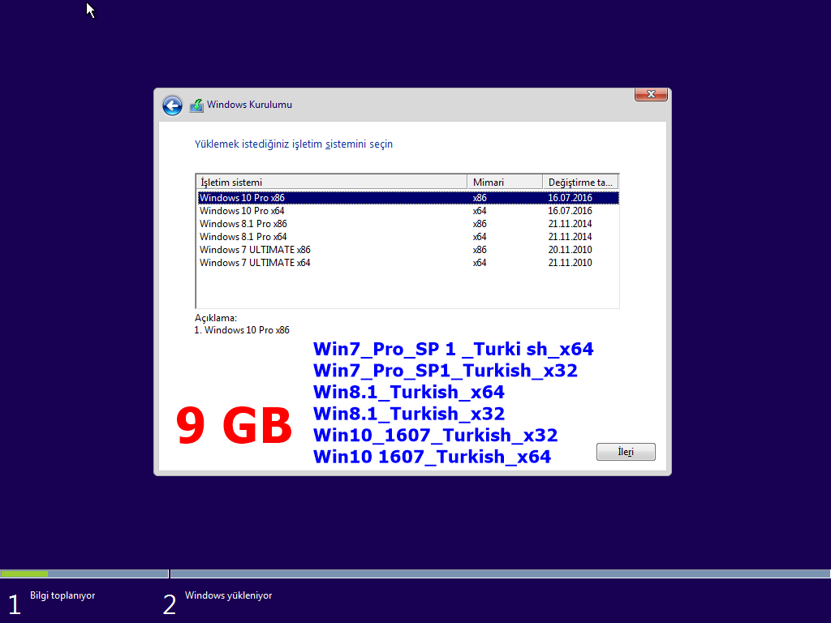Click the red 9 GB text
This screenshot has width=831, height=623.
[234, 427]
